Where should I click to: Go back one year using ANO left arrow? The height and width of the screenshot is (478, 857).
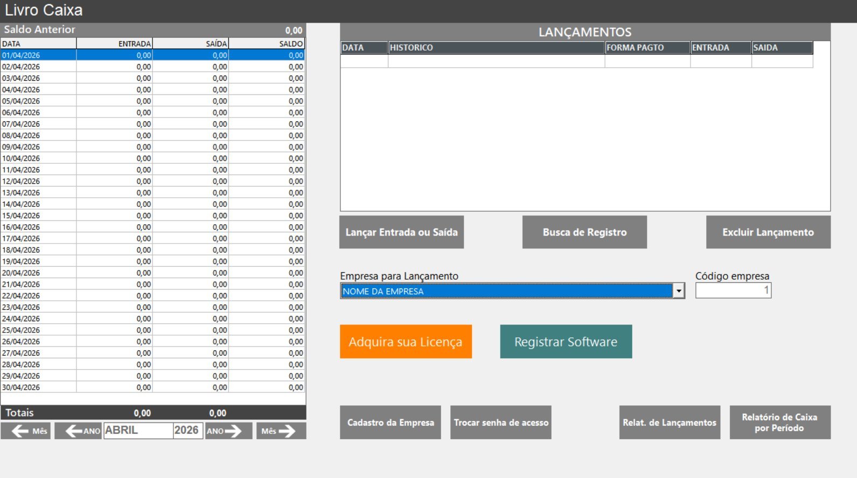[78, 431]
